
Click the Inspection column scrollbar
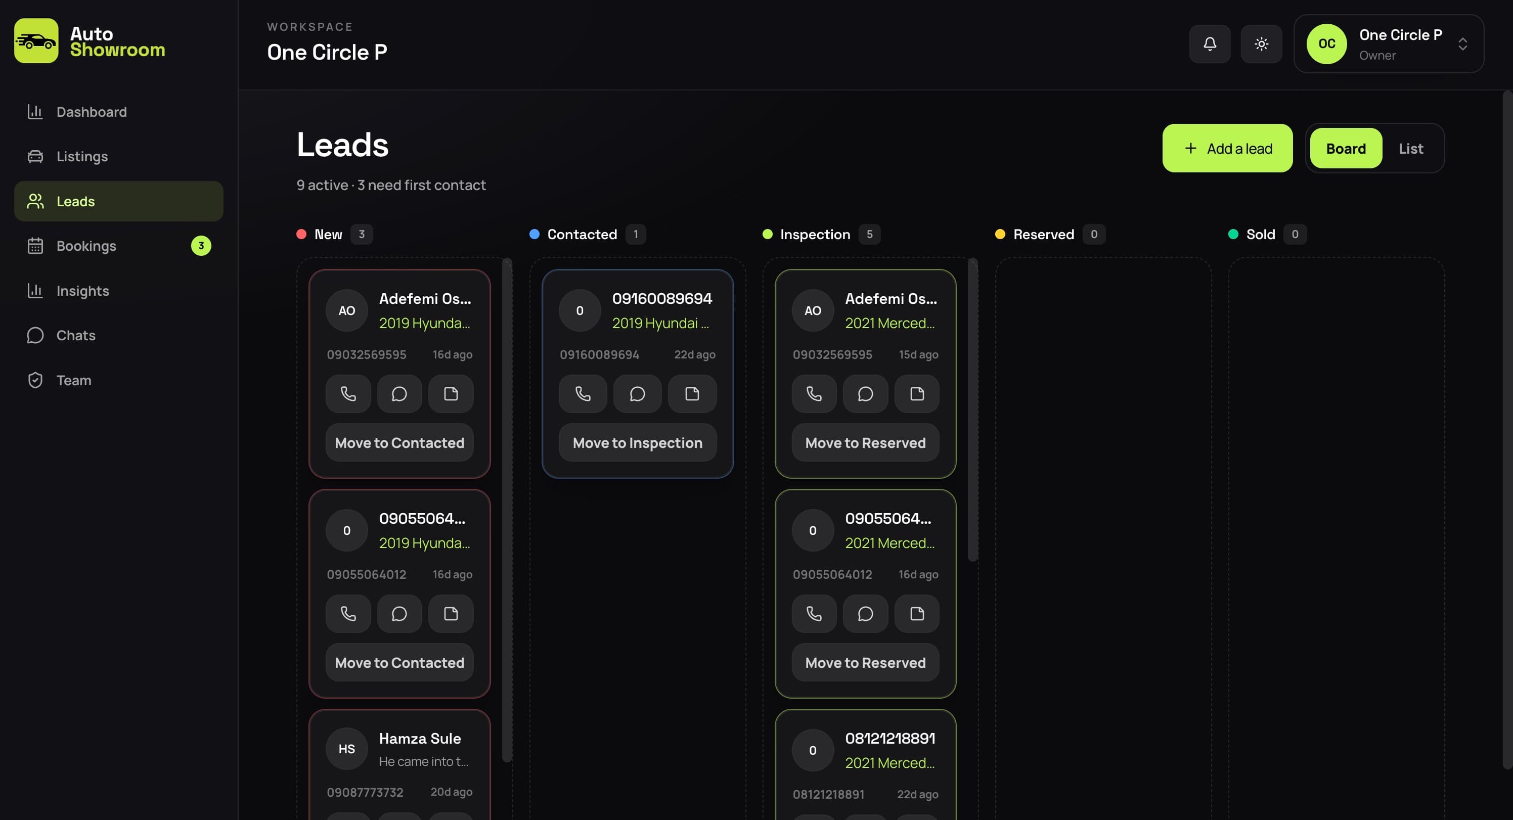tap(972, 409)
